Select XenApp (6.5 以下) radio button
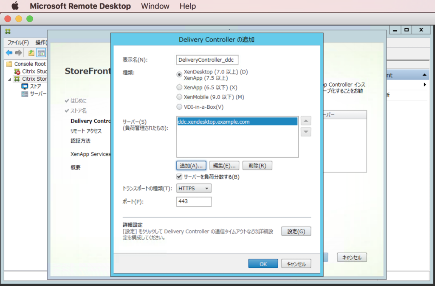 [x=179, y=88]
